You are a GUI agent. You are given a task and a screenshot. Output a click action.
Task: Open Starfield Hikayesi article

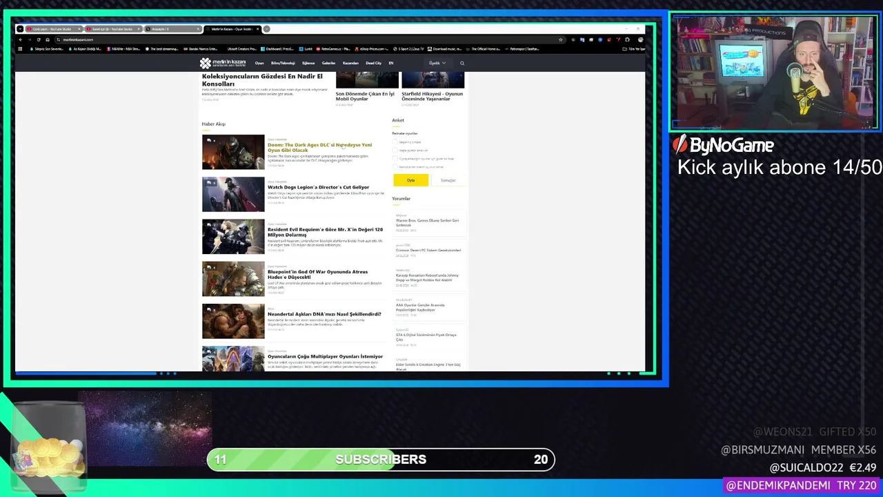pos(433,96)
